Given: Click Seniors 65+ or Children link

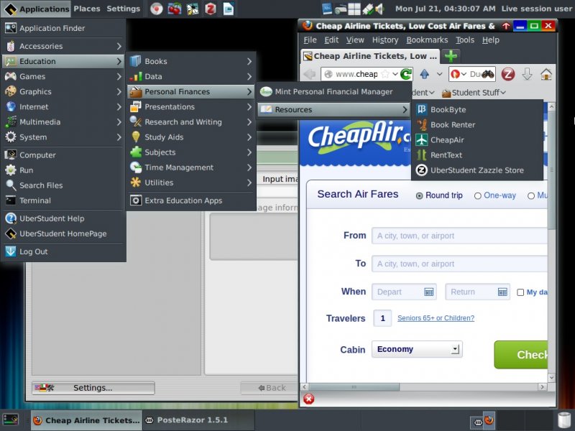Looking at the screenshot, I should point(436,318).
